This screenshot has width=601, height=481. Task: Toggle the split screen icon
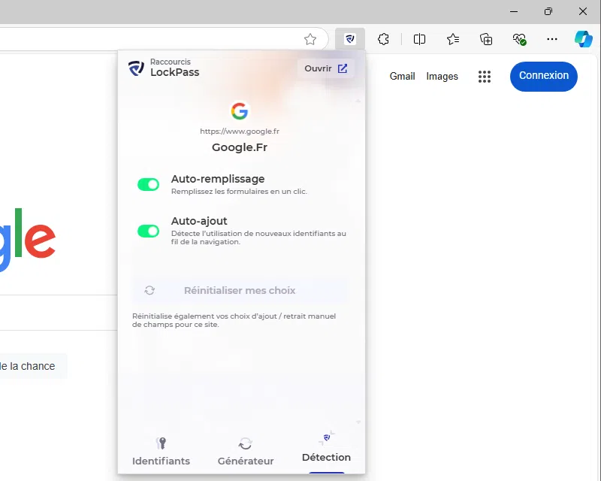coord(419,39)
